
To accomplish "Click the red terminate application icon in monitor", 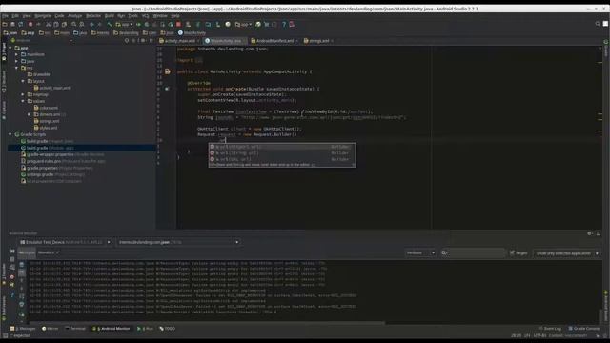I will [12, 277].
